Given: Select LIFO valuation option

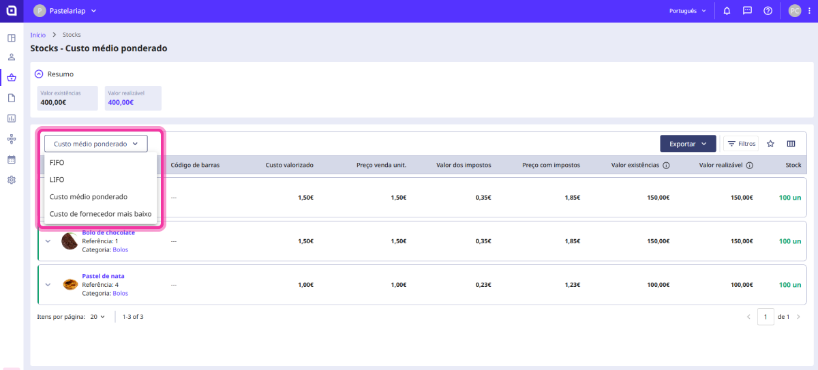Looking at the screenshot, I should tap(101, 180).
